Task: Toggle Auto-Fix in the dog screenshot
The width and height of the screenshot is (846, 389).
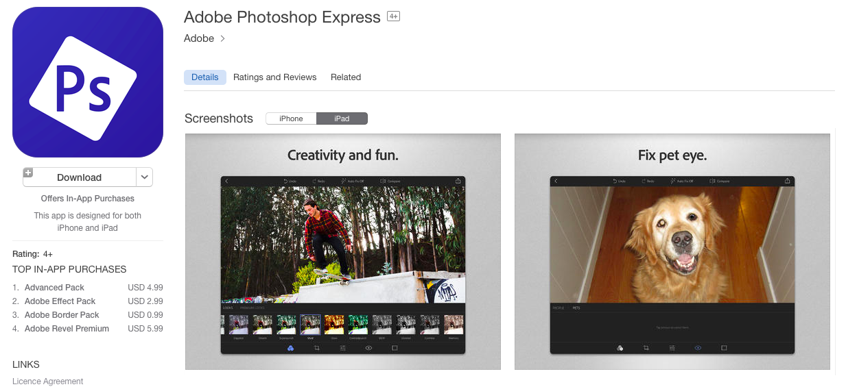Action: pyautogui.click(x=683, y=181)
